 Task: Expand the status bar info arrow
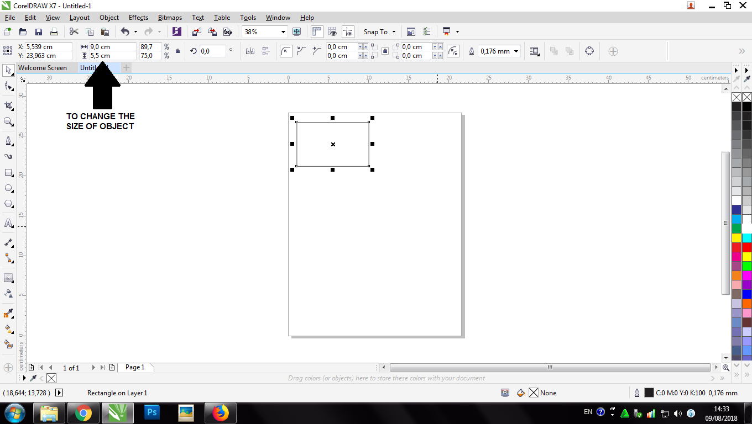coord(60,393)
